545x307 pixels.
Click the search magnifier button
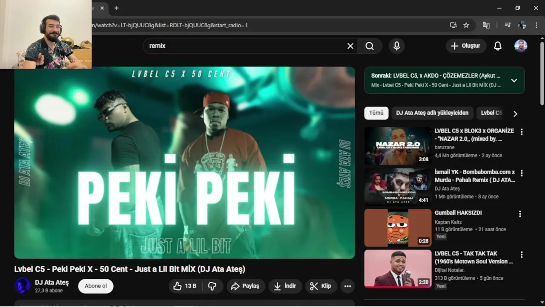click(x=370, y=46)
